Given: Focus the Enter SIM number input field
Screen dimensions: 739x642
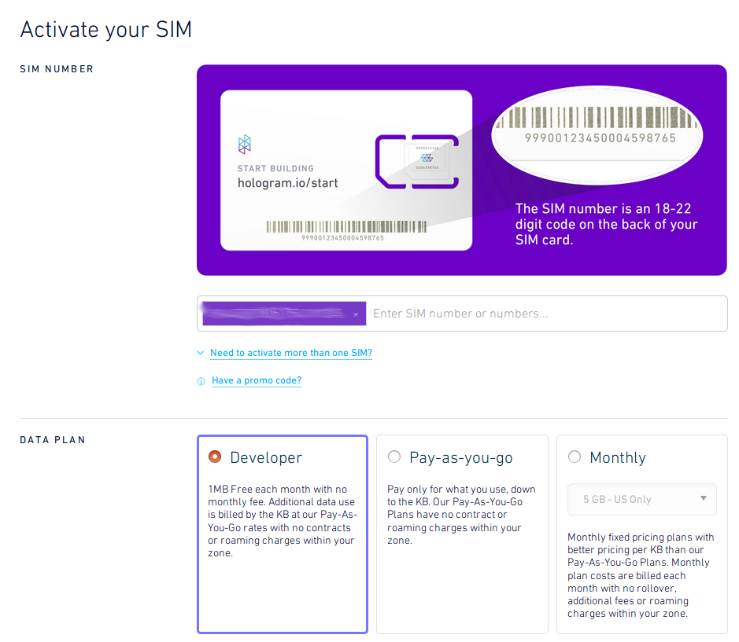Looking at the screenshot, I should [x=545, y=314].
